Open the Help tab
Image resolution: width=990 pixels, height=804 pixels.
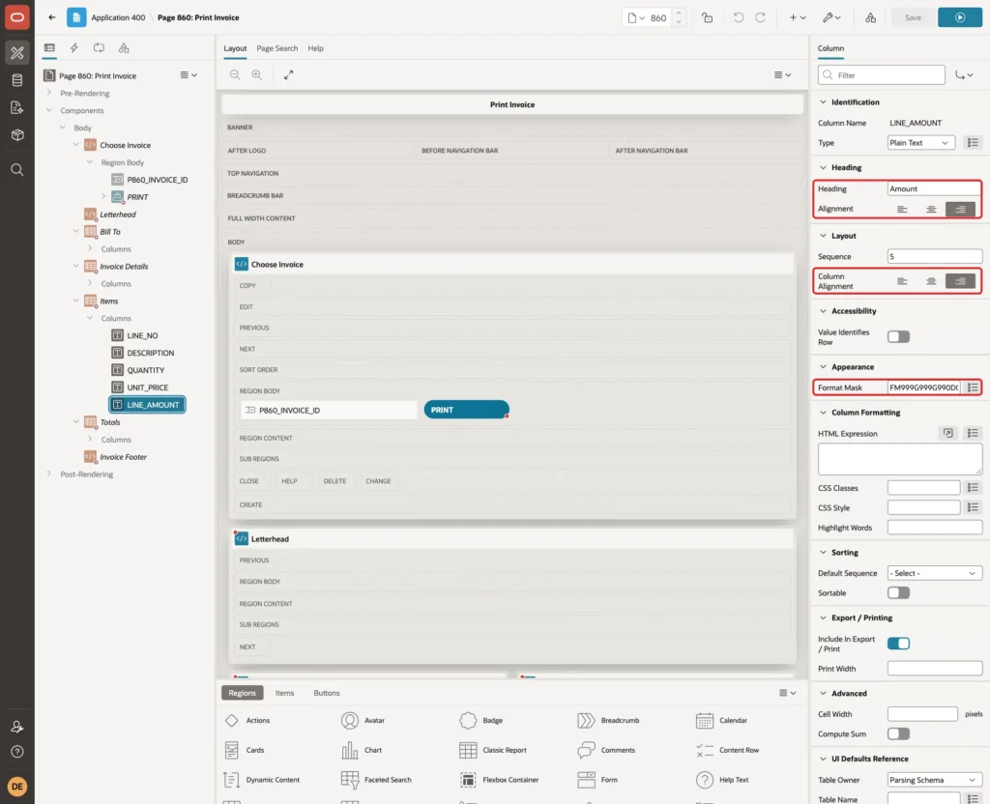(x=315, y=48)
